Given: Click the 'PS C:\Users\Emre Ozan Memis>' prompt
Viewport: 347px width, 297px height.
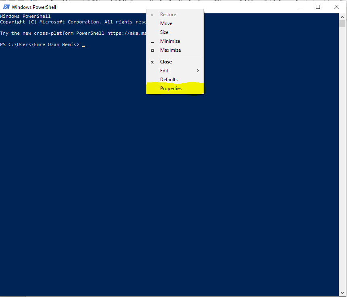Looking at the screenshot, I should click(40, 44).
